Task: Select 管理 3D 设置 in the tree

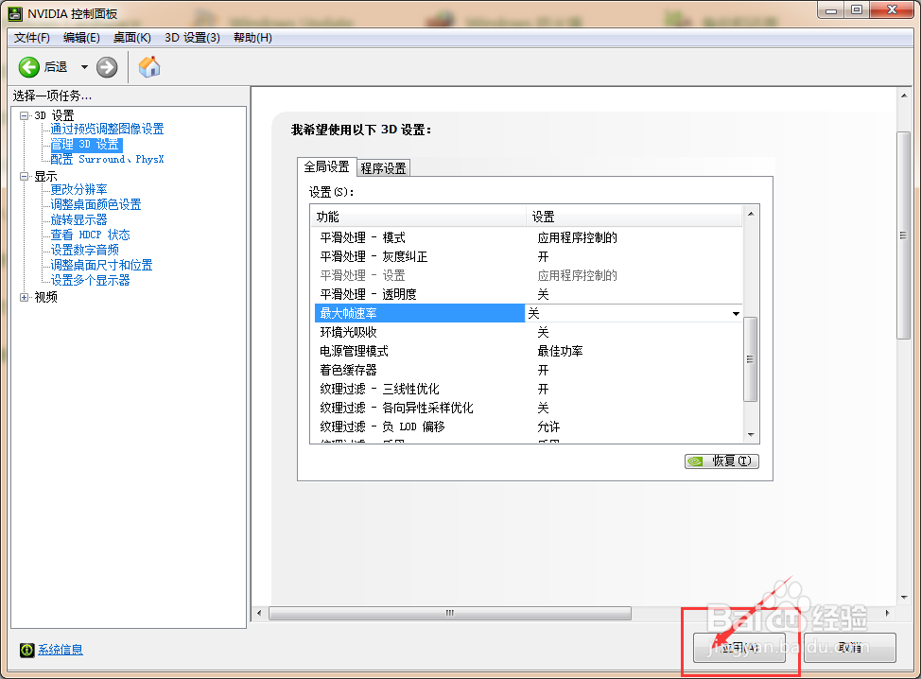Action: point(85,145)
